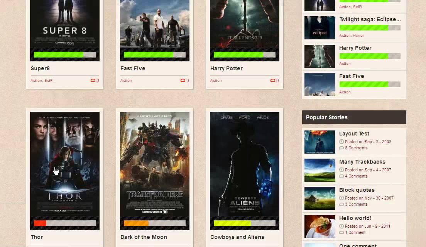
Task: Click the Twilight Eclipse sidebar thumbnail
Action: click(x=320, y=28)
